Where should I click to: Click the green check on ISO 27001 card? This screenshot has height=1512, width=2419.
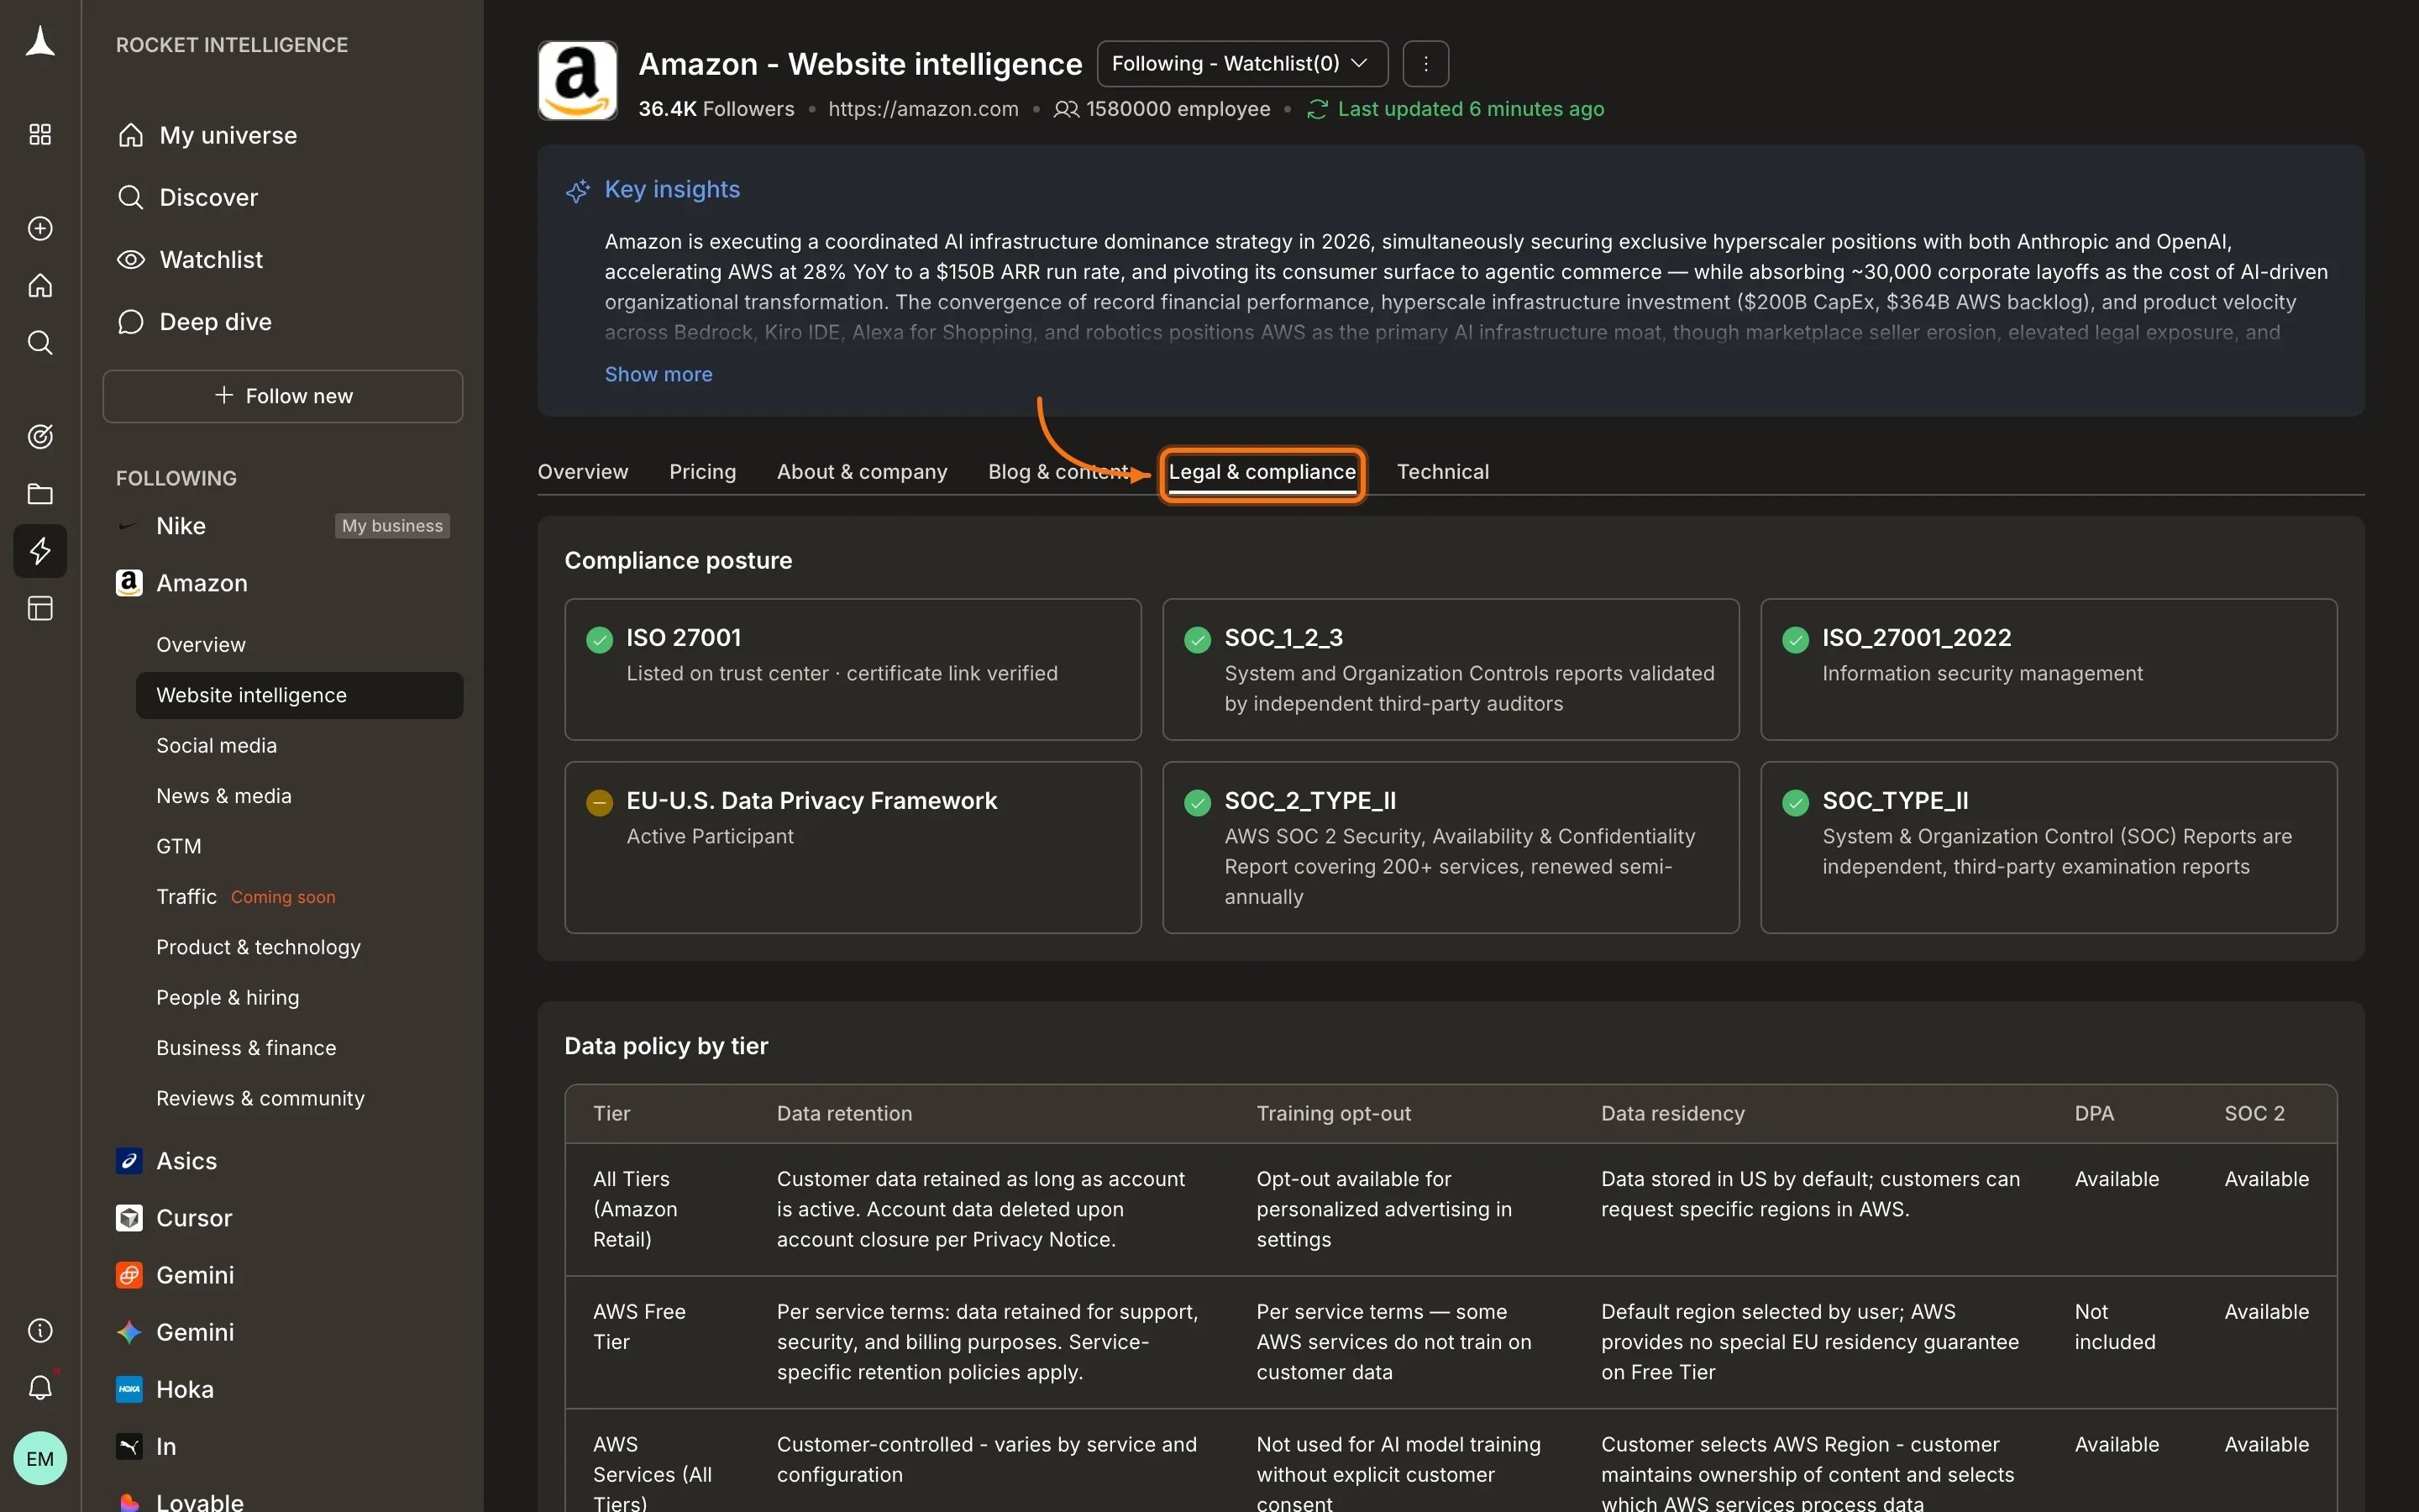click(x=599, y=639)
